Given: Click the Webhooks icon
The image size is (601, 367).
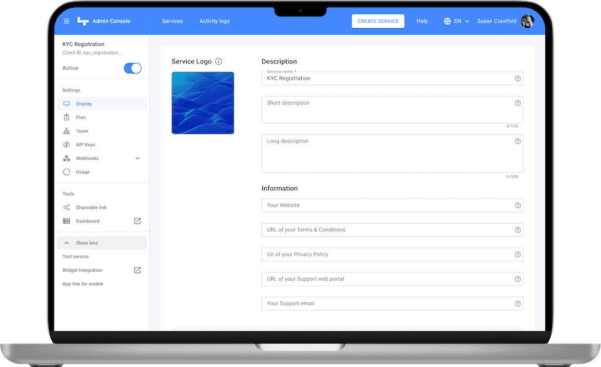Looking at the screenshot, I should tap(67, 159).
